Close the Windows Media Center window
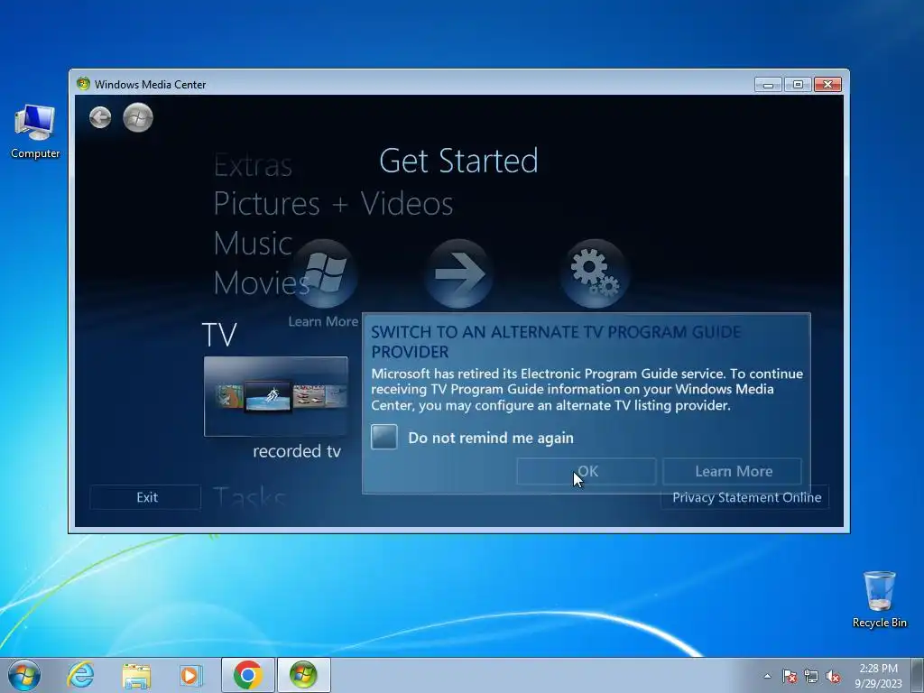924x693 pixels. pyautogui.click(x=828, y=84)
